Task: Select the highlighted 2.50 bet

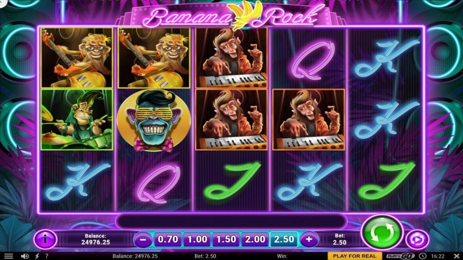Action: point(284,239)
